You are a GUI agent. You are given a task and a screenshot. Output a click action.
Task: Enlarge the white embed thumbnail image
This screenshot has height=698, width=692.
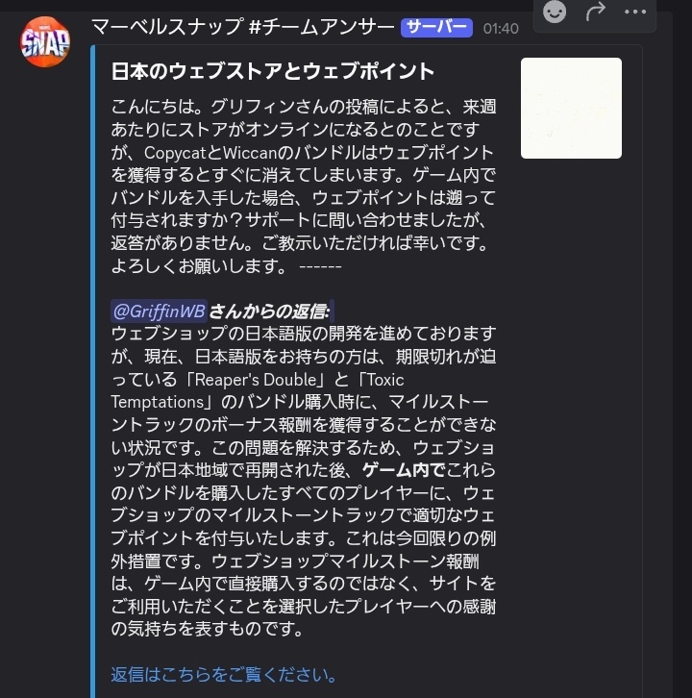571,108
